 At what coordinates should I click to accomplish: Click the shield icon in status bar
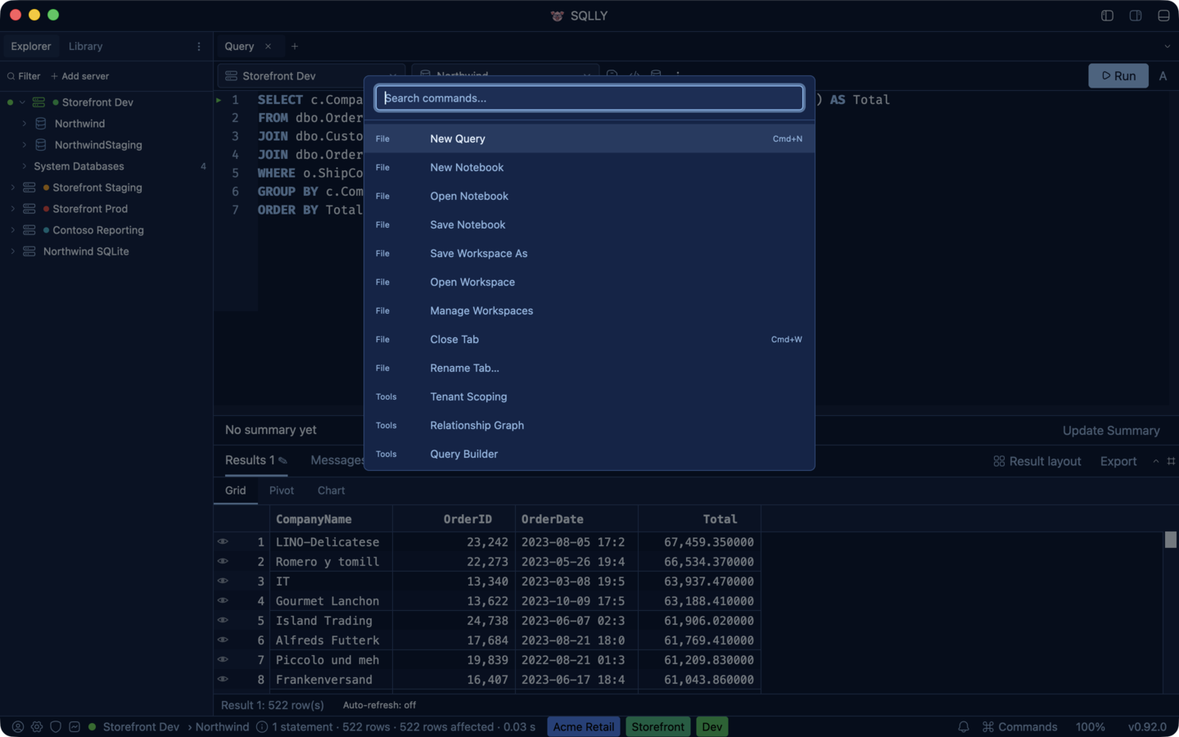coord(56,727)
